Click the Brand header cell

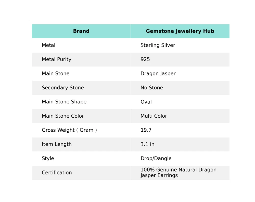pos(81,31)
